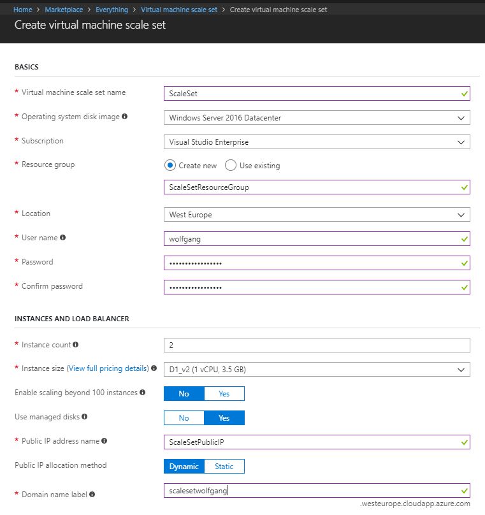Click the info icon next to Instance size
Viewport: 485px width, 515px height.
coord(153,368)
